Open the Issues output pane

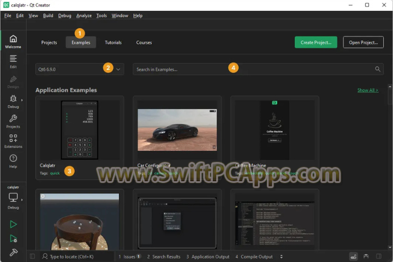tap(129, 257)
